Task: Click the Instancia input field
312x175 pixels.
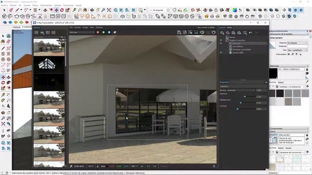Action: (x=297, y=46)
